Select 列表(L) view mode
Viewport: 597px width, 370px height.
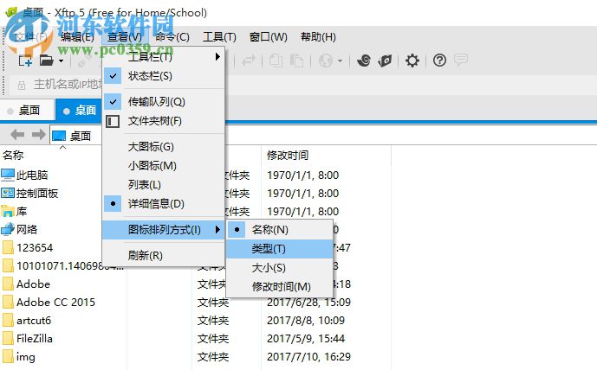click(x=164, y=185)
